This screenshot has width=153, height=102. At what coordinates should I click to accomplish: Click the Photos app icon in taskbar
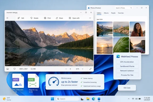[x=99, y=99]
